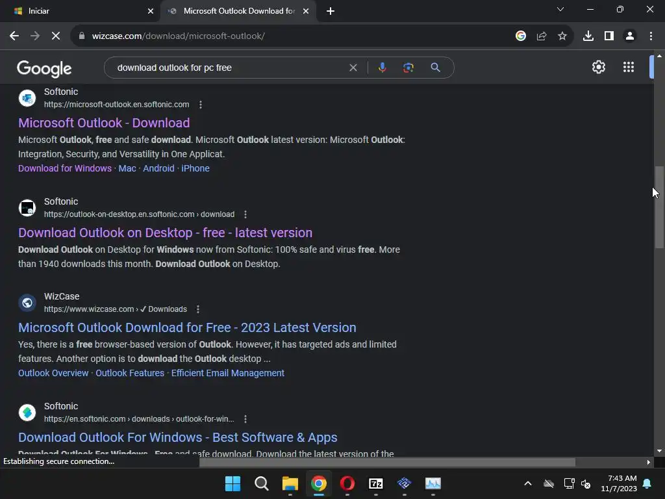This screenshot has width=665, height=499.
Task: Open Android sublink under Softonic result
Action: click(158, 168)
